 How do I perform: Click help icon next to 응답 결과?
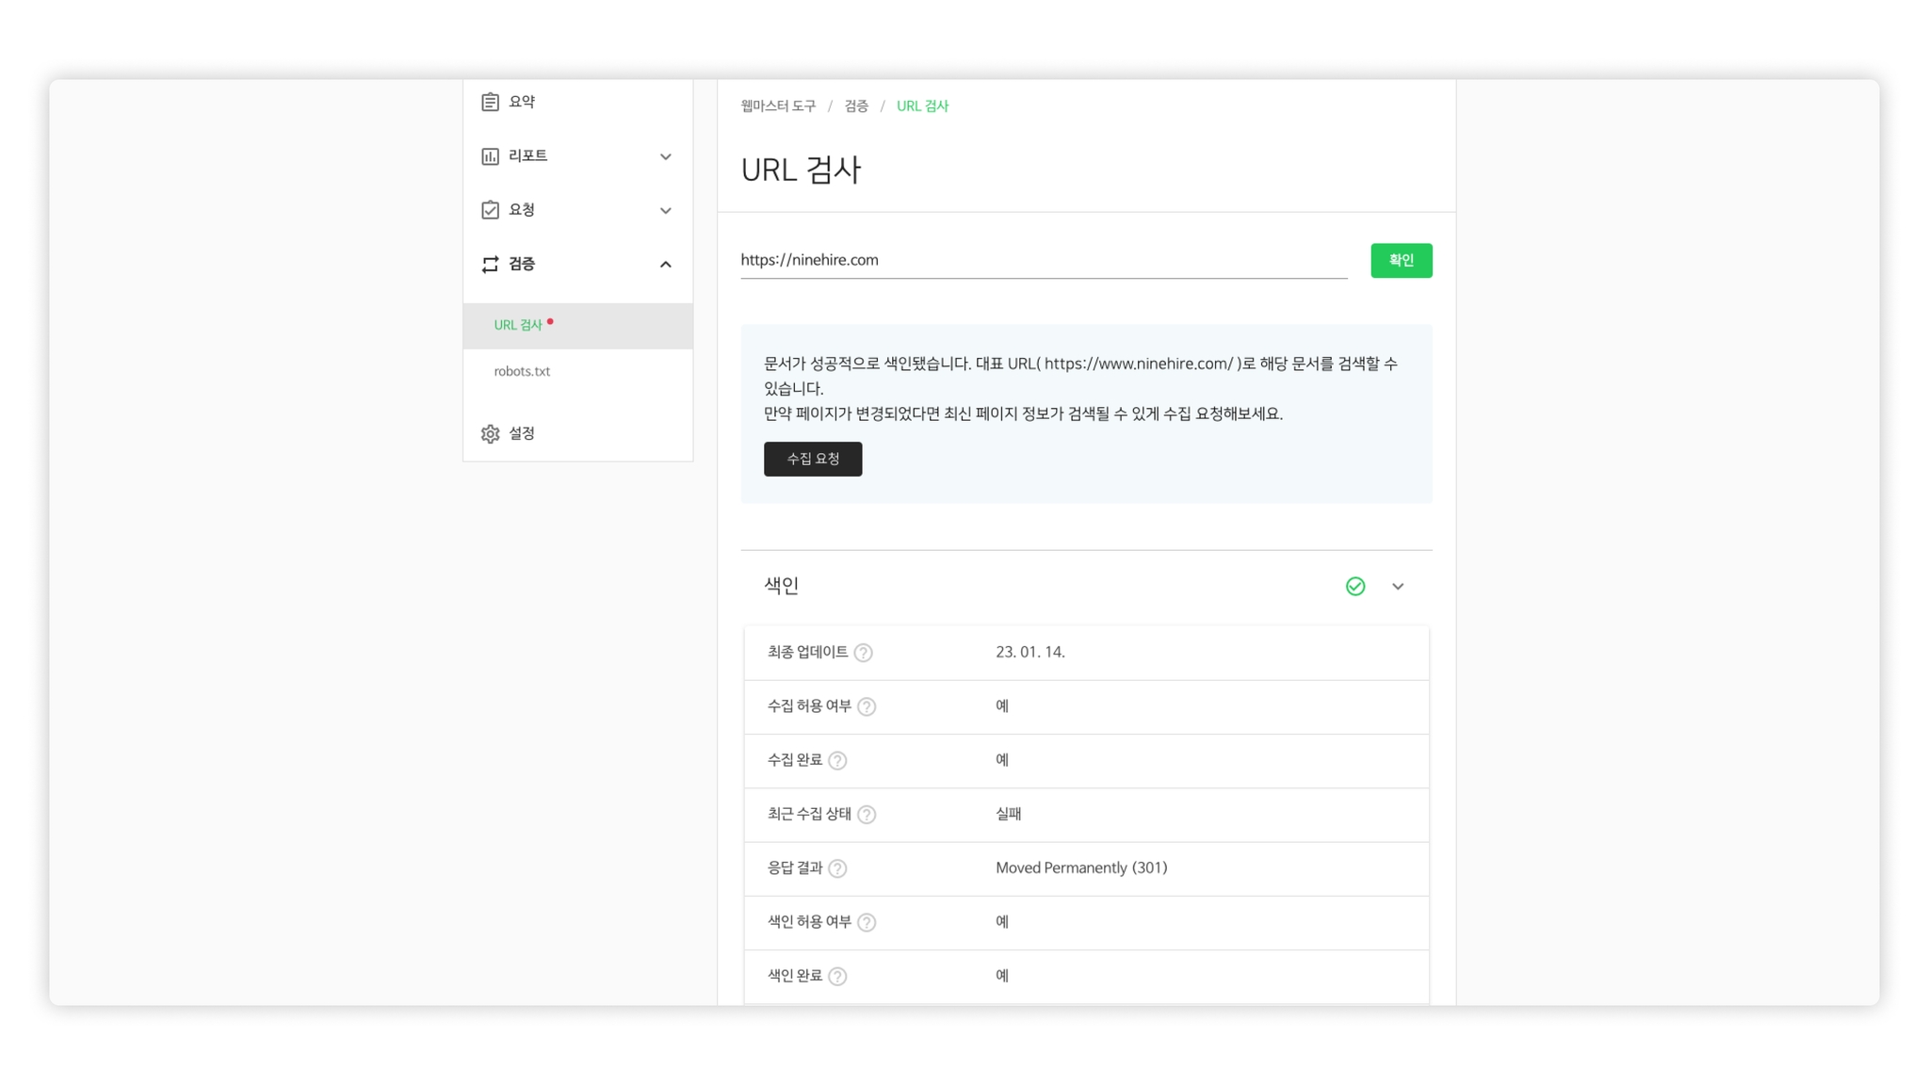point(837,868)
